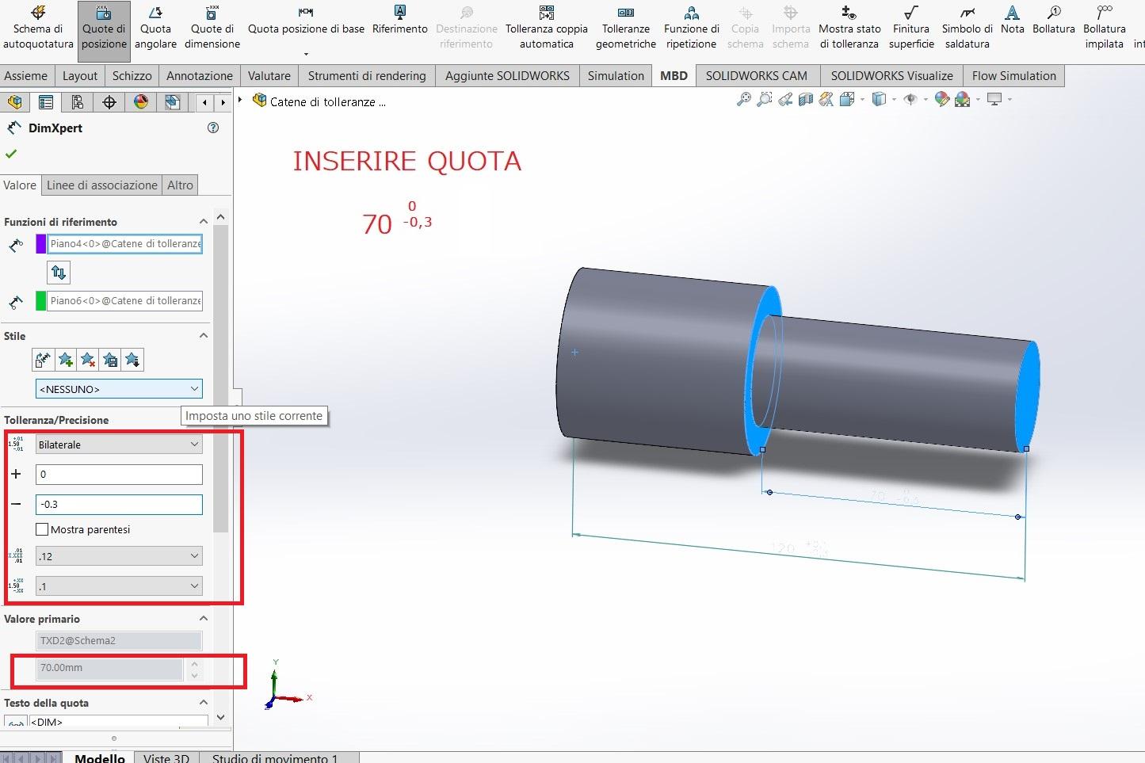This screenshot has height=763, width=1145.
Task: Open PropertyManager panel tab
Action: tap(46, 101)
